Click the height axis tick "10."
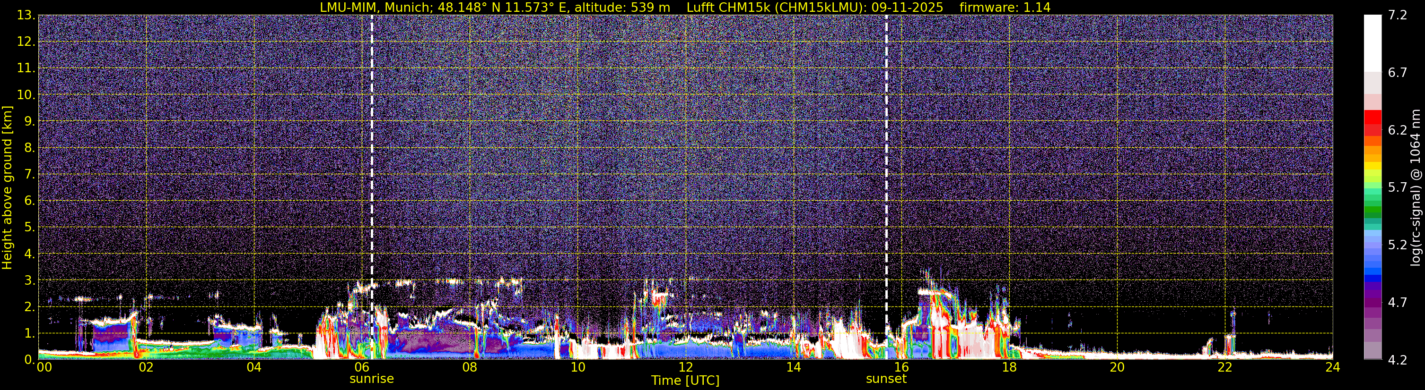 pos(26,95)
